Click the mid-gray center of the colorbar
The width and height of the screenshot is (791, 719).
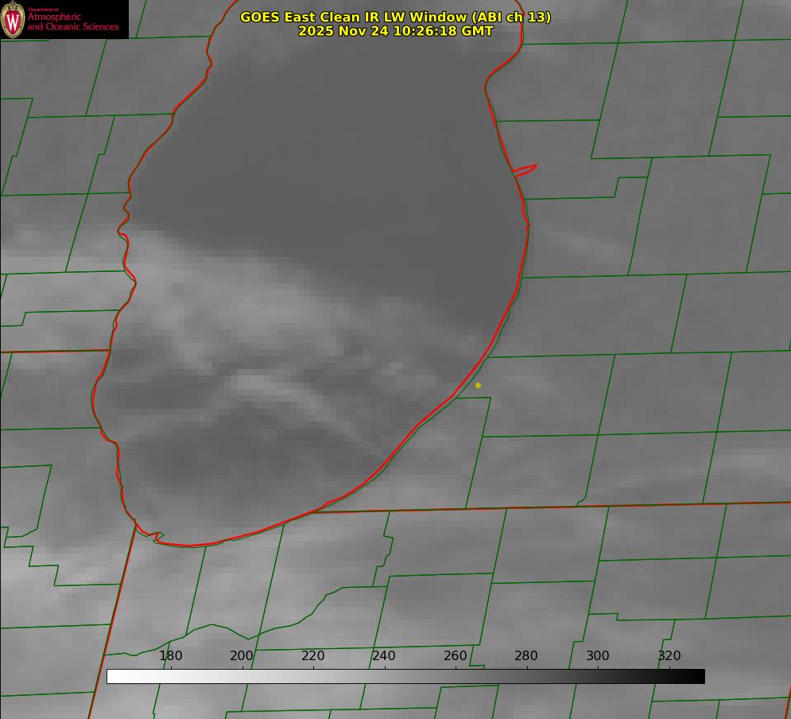click(x=405, y=677)
